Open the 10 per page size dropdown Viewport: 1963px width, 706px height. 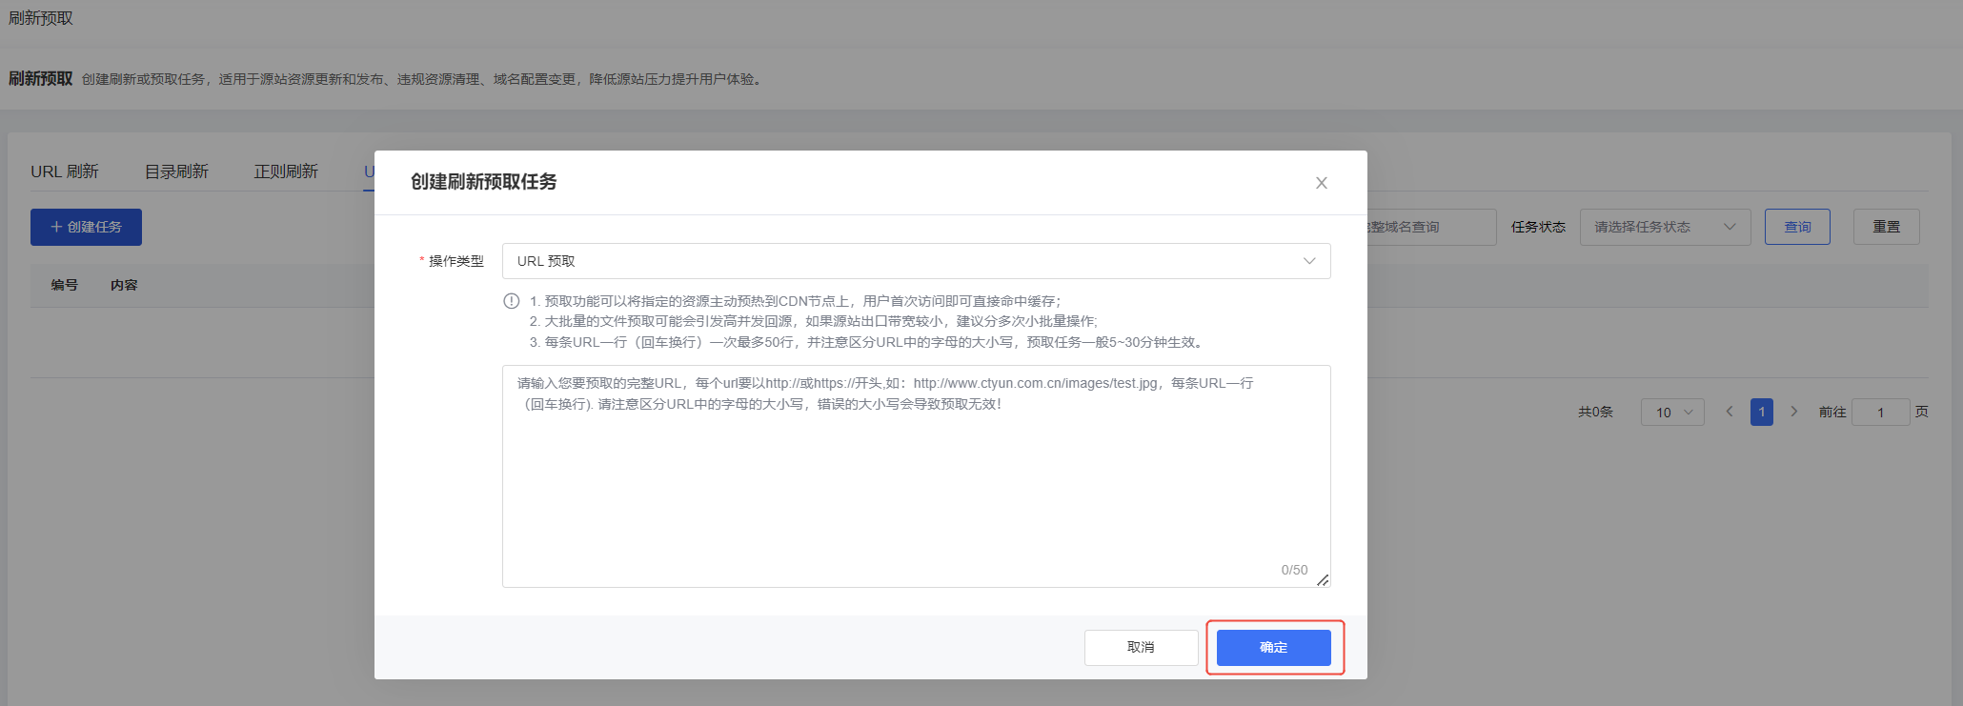1672,413
